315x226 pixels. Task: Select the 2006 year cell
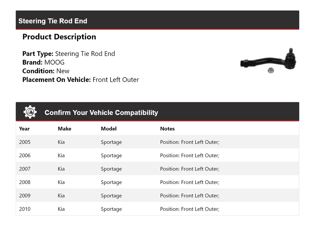coord(25,155)
